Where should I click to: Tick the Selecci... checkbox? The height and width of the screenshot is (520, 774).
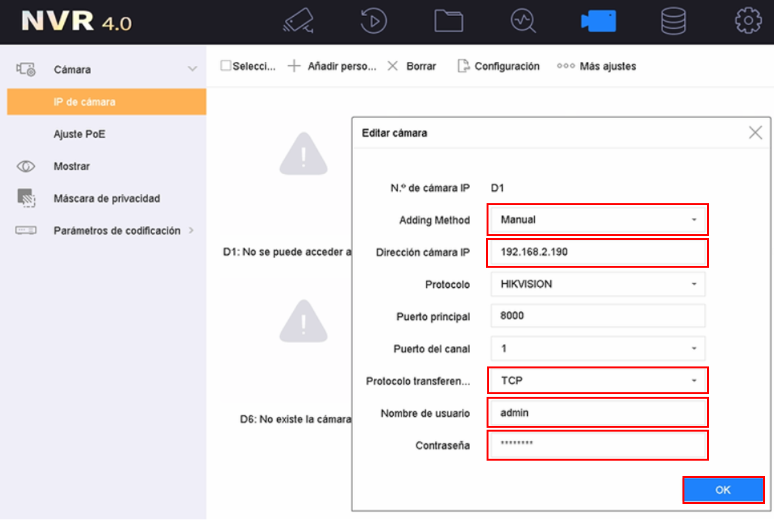(x=226, y=66)
